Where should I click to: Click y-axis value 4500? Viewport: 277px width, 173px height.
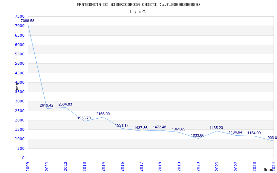click(x=20, y=73)
